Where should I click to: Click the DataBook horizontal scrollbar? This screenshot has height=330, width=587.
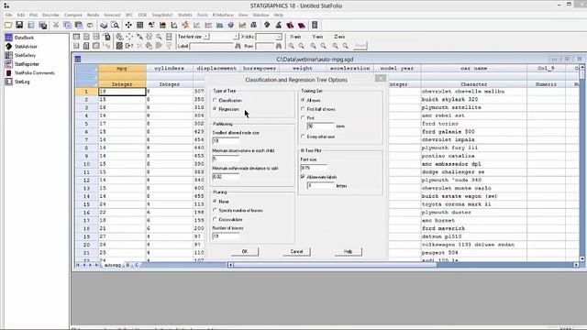coord(404,265)
